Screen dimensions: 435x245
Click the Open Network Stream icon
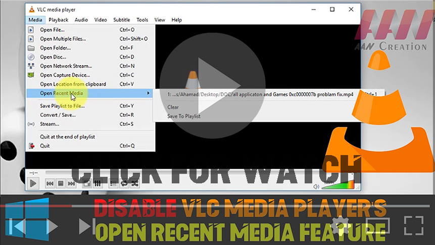[x=30, y=66]
